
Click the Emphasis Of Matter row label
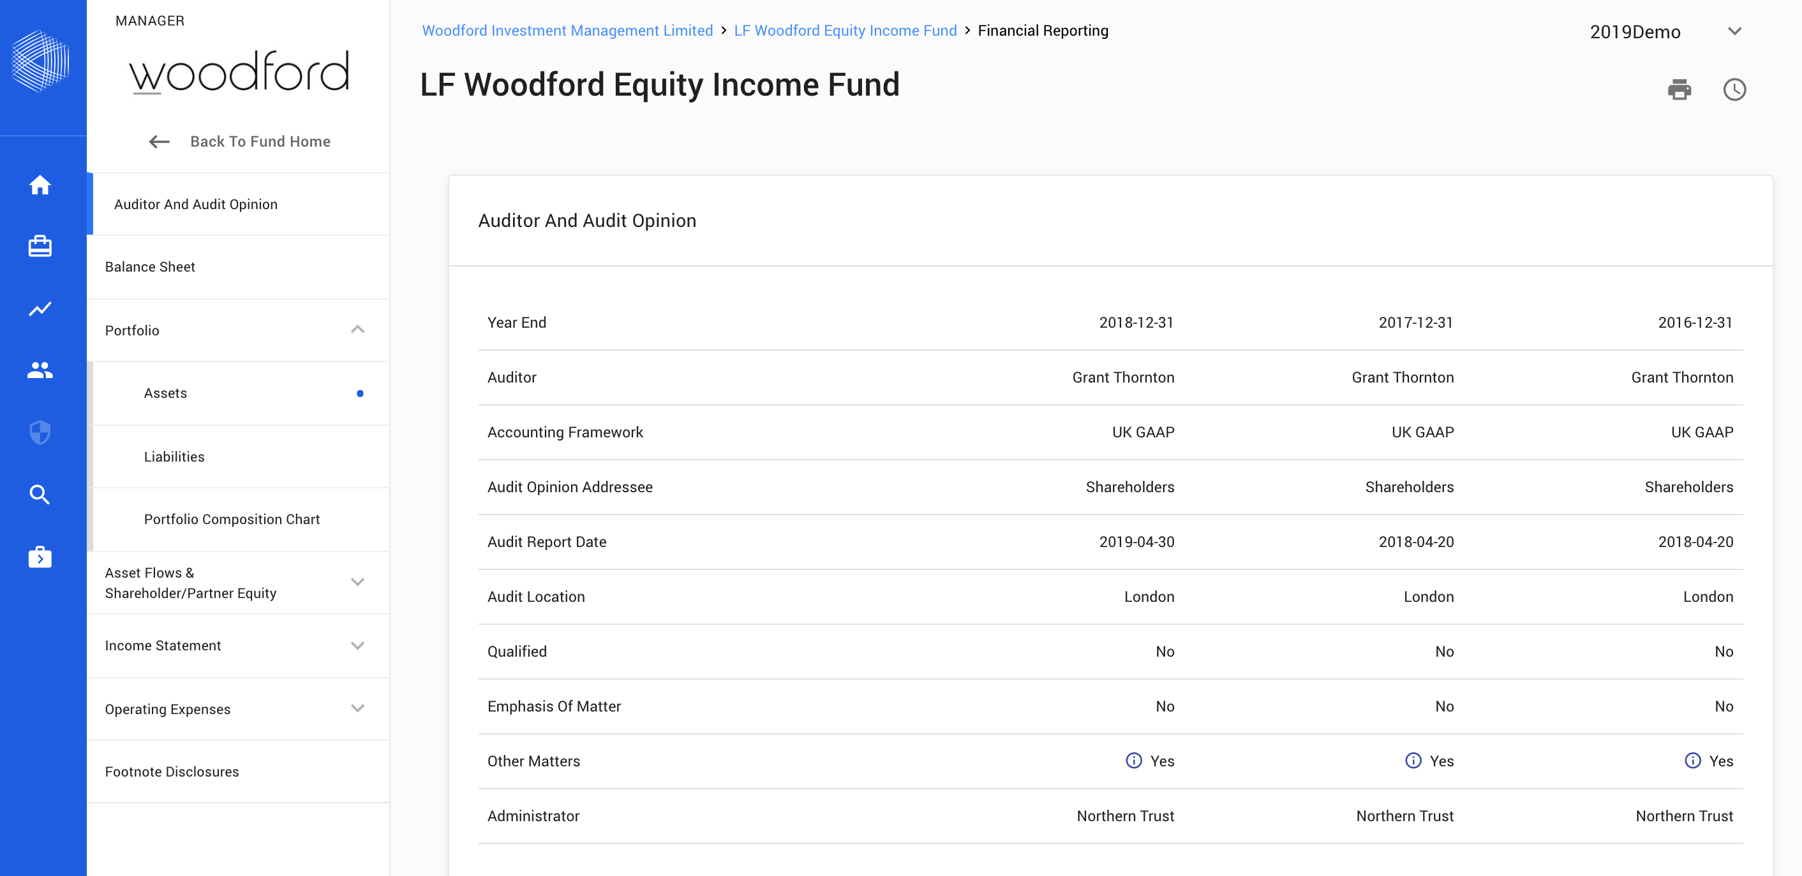click(x=554, y=706)
